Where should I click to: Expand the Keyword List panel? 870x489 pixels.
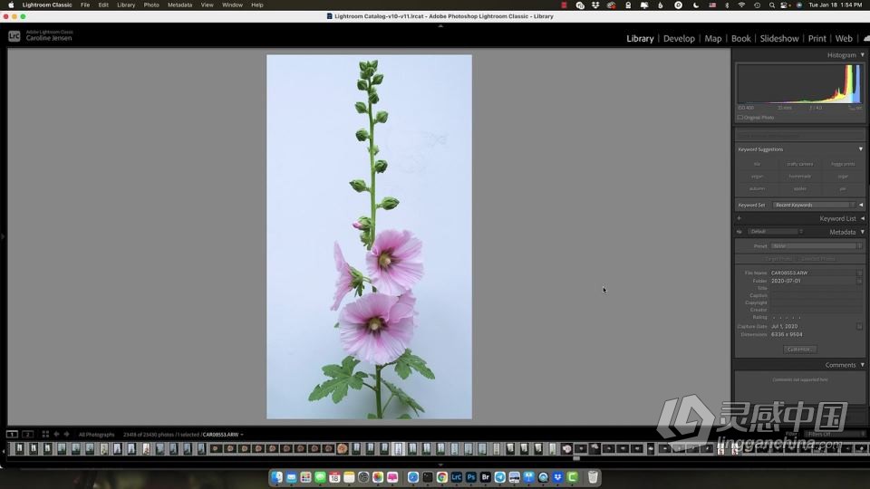(862, 218)
